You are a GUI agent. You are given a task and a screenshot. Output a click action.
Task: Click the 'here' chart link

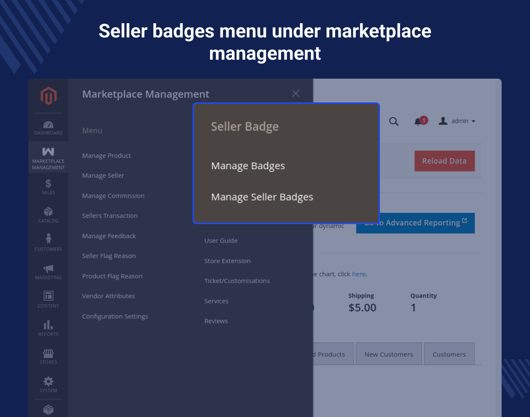coord(359,274)
